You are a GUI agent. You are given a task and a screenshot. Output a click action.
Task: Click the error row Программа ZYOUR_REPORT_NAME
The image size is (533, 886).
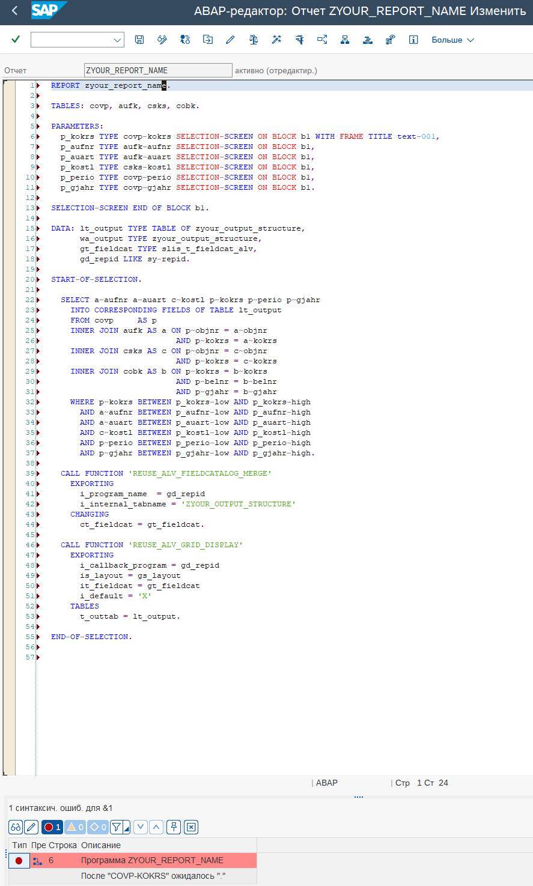click(x=152, y=860)
